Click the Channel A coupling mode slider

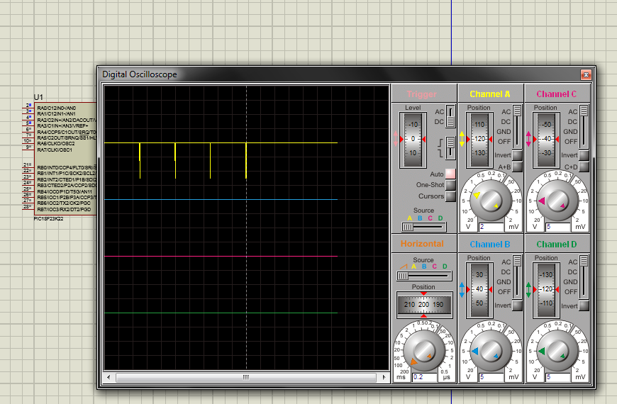(518, 126)
